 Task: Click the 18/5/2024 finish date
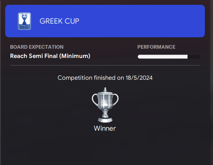click(x=139, y=78)
